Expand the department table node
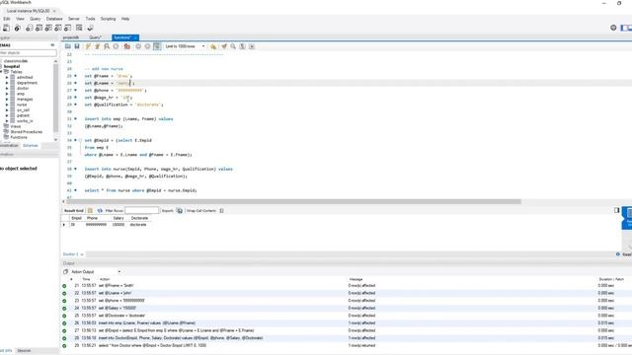 (7, 83)
